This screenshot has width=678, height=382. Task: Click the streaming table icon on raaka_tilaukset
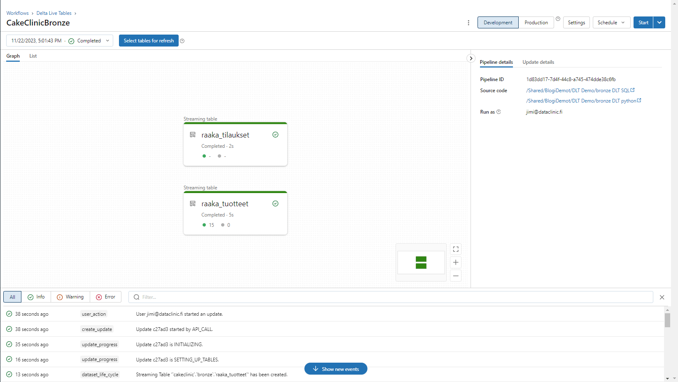(x=193, y=135)
